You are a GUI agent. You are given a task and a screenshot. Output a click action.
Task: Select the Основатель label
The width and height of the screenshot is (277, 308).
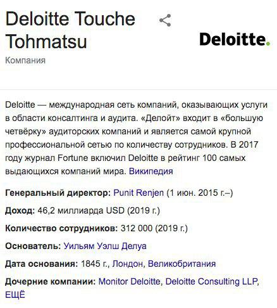[33, 246]
